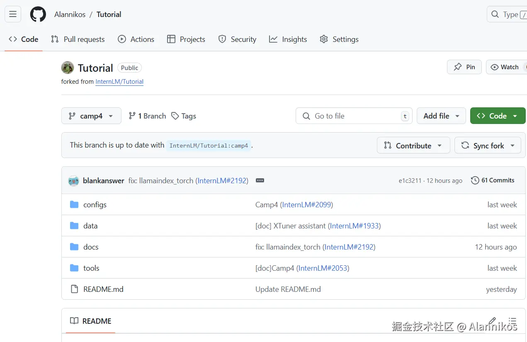Open the camp4 branch selector dropdown

pyautogui.click(x=91, y=116)
